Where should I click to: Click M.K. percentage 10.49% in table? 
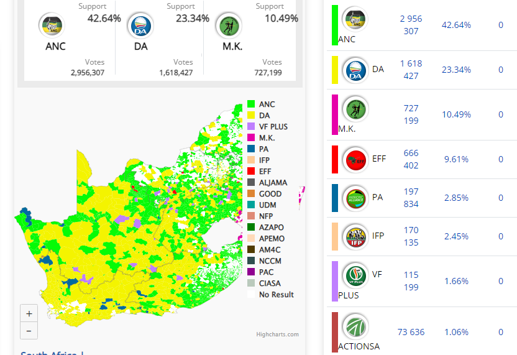pyautogui.click(x=456, y=115)
